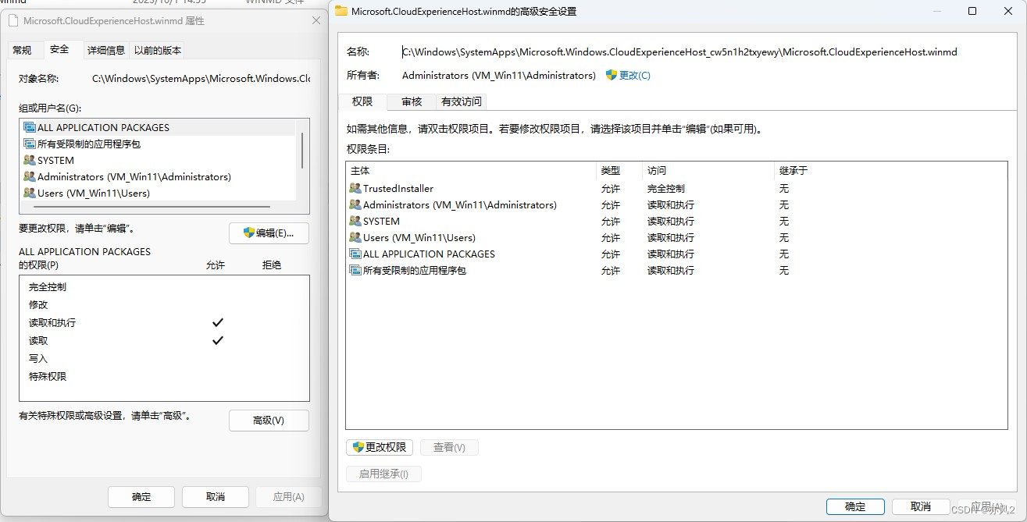Image resolution: width=1027 pixels, height=522 pixels.
Task: Select SYSTEM in the group or user names list
Action: coord(159,160)
